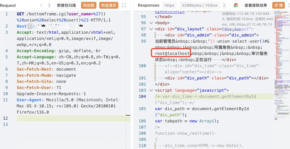
Task: Collapse the script block at line 103
Action: point(151,90)
